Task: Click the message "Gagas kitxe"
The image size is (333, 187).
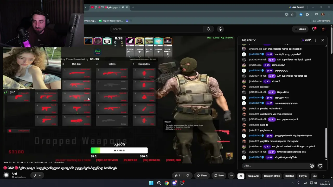Action: [x=283, y=92]
